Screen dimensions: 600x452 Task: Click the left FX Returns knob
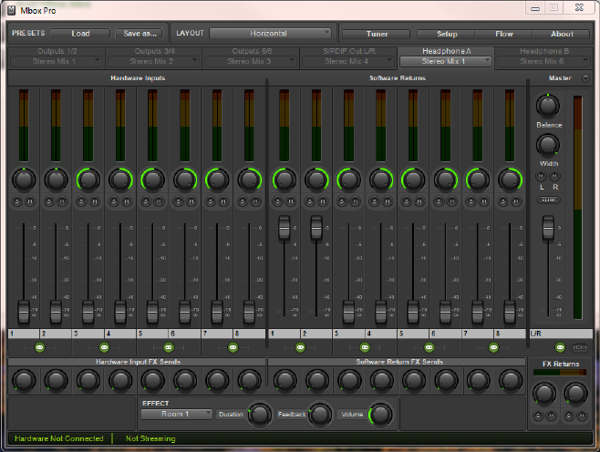[x=544, y=393]
